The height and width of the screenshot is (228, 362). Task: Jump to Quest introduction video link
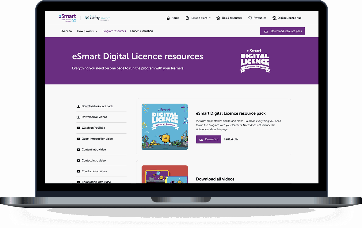pyautogui.click(x=97, y=139)
